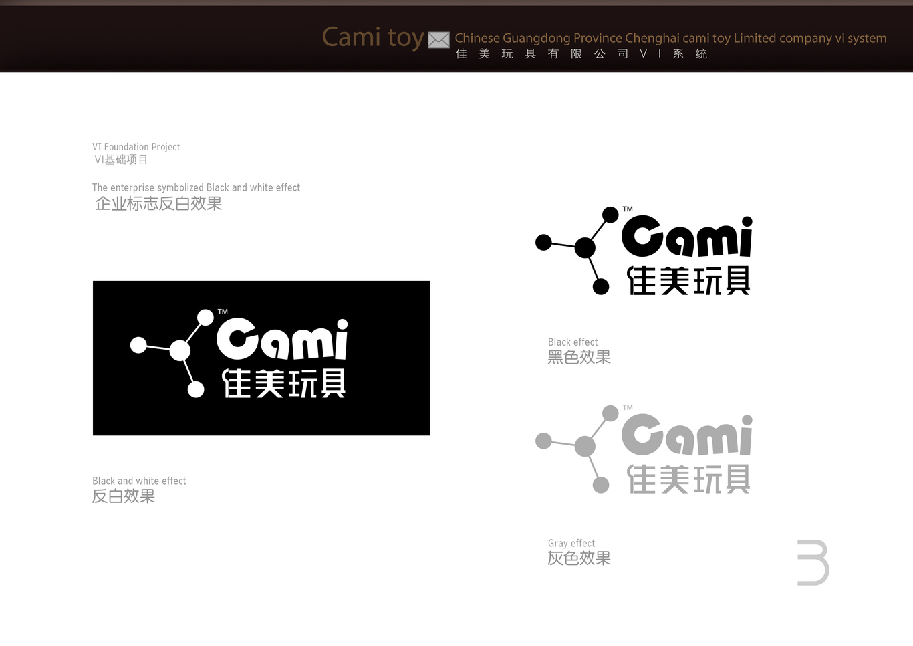Image resolution: width=913 pixels, height=646 pixels.
Task: Click '佳美玩具' in the gray logo
Action: 688,479
